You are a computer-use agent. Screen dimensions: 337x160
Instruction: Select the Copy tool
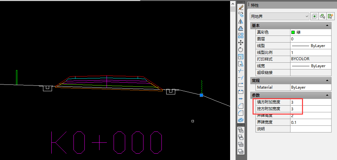coord(241,14)
